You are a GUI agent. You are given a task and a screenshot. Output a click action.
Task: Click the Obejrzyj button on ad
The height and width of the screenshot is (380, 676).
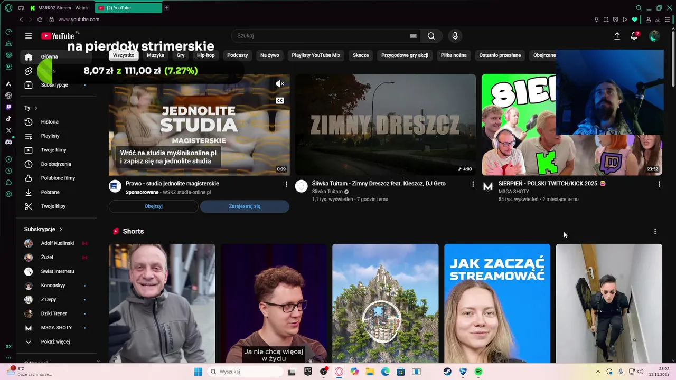point(154,206)
